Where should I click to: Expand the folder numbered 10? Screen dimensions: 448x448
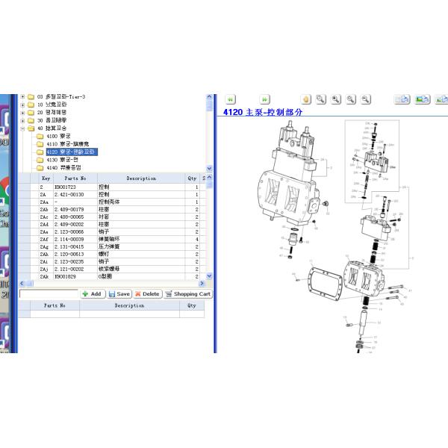22,105
